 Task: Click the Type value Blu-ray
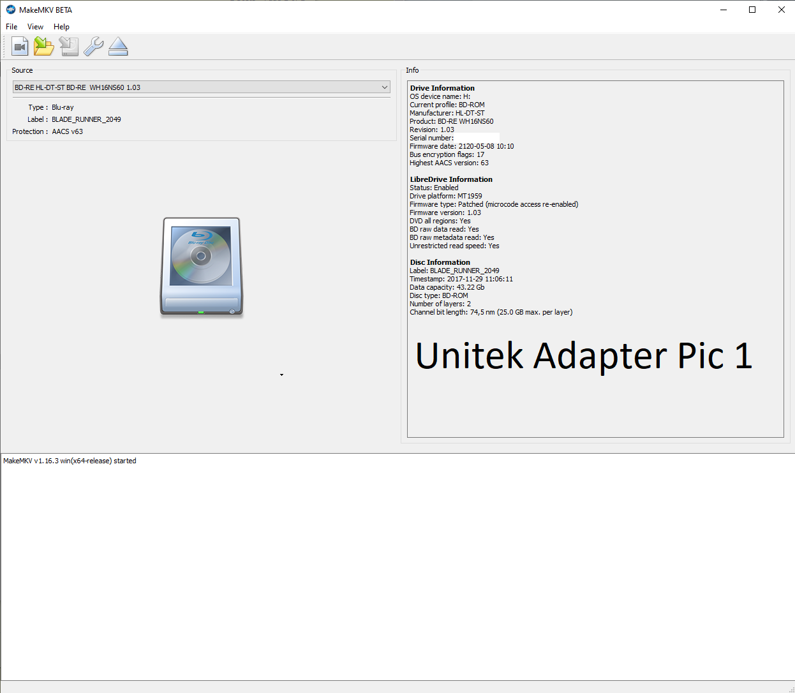63,107
